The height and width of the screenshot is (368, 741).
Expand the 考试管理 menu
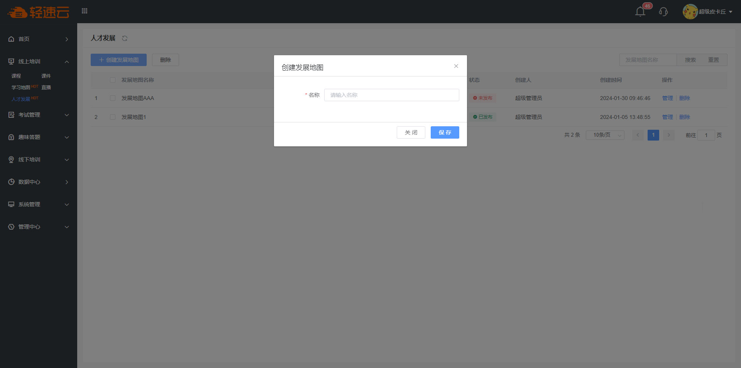[x=39, y=115]
